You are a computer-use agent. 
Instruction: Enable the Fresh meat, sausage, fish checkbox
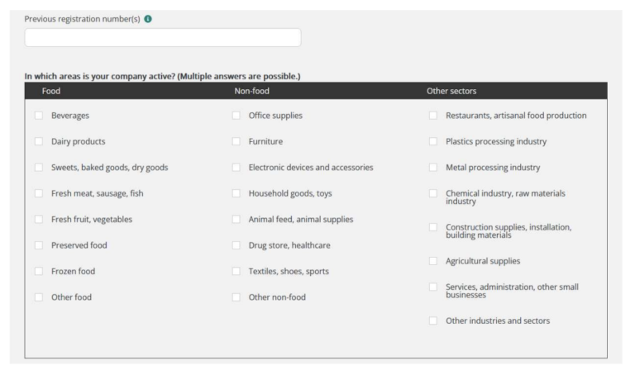(39, 193)
